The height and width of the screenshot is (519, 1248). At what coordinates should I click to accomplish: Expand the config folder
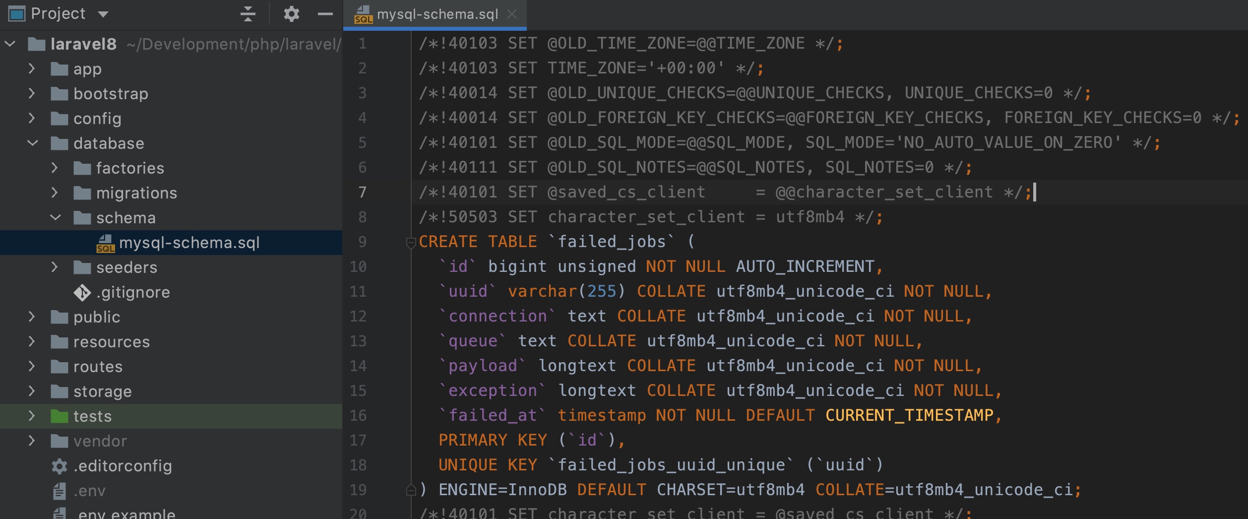coord(32,118)
